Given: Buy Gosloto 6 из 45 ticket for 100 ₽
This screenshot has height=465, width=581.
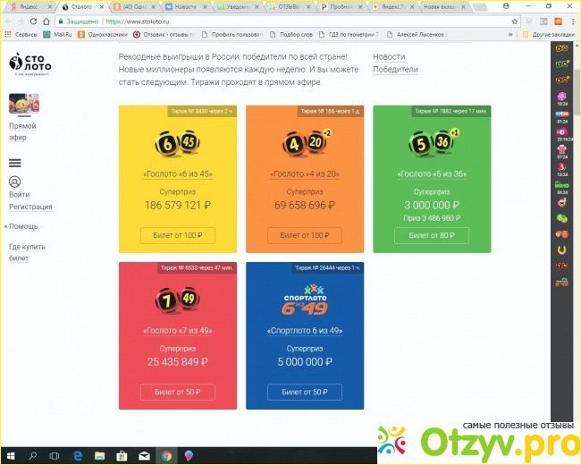Looking at the screenshot, I should click(177, 235).
